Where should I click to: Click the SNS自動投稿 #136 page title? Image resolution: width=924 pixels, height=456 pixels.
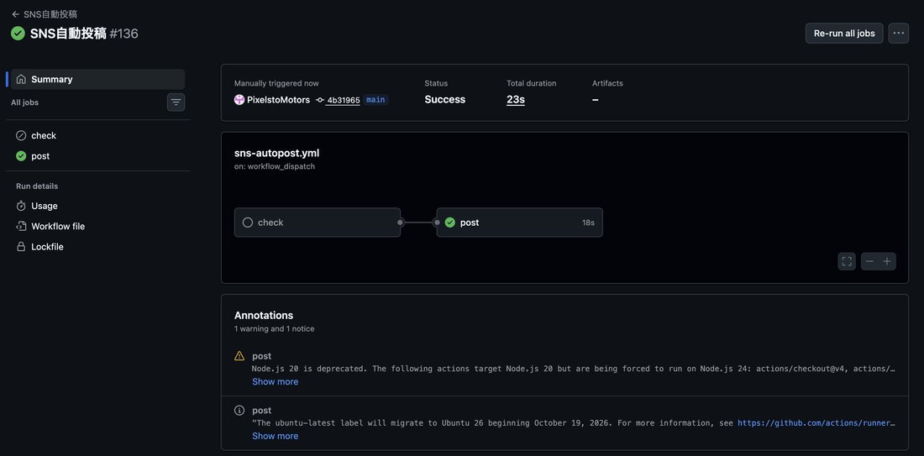point(84,33)
